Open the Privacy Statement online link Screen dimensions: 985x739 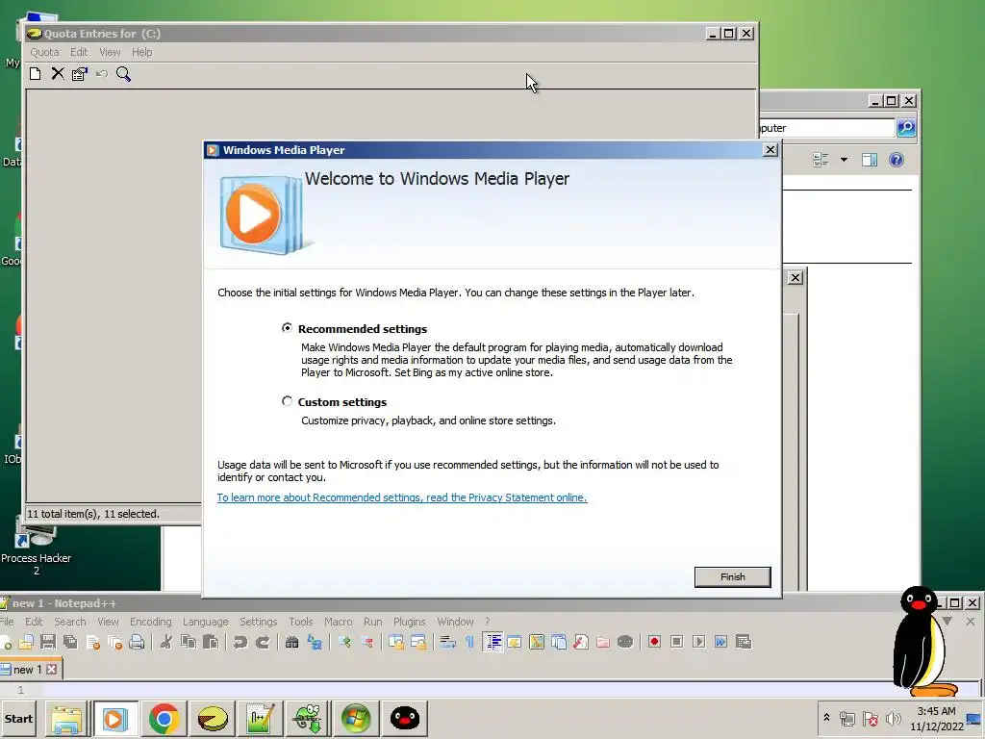(402, 497)
